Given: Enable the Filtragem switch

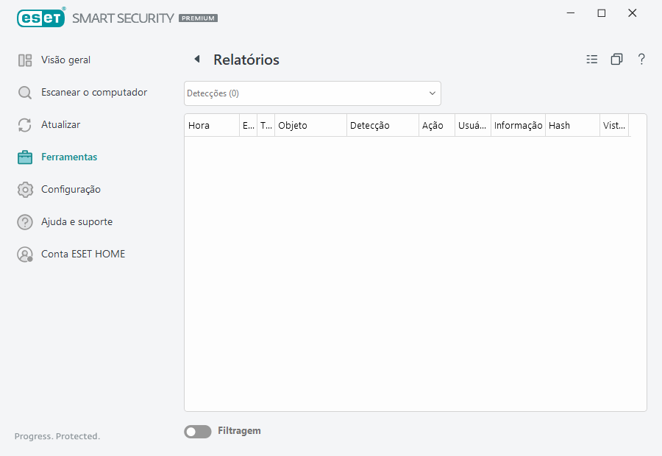Looking at the screenshot, I should tap(197, 431).
